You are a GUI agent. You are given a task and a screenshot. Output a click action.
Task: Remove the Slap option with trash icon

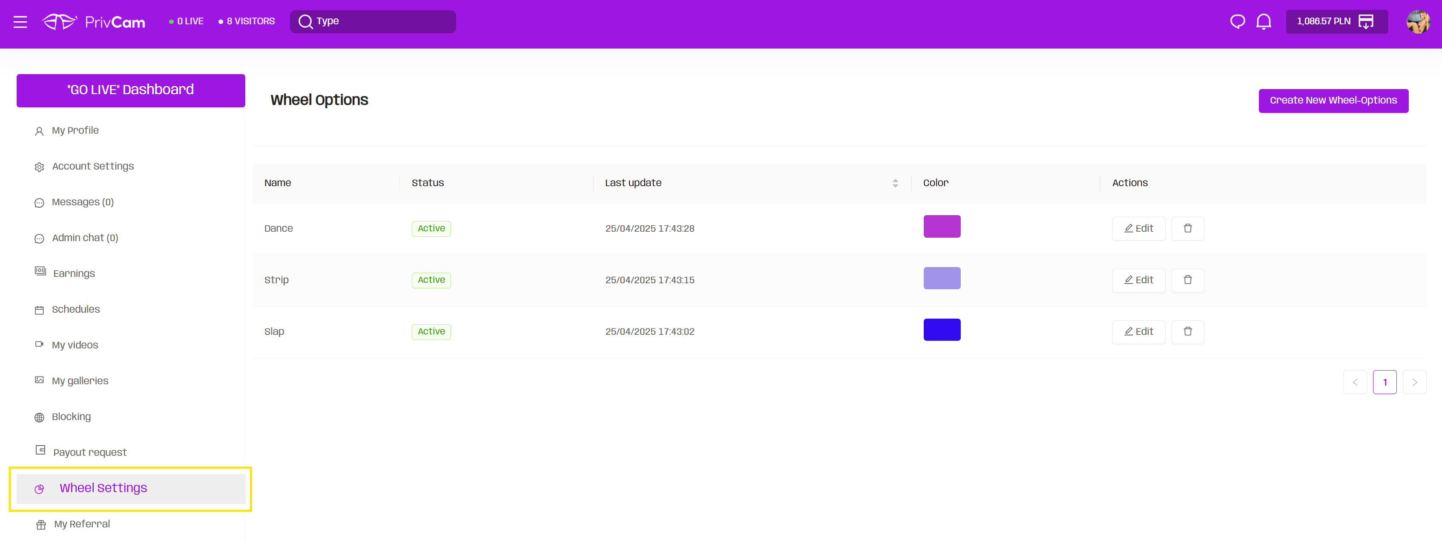[1187, 331]
